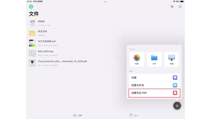Image resolution: width=211 pixels, height=119 pixels.
Task: Close the import popup with X button
Action: pos(177,106)
